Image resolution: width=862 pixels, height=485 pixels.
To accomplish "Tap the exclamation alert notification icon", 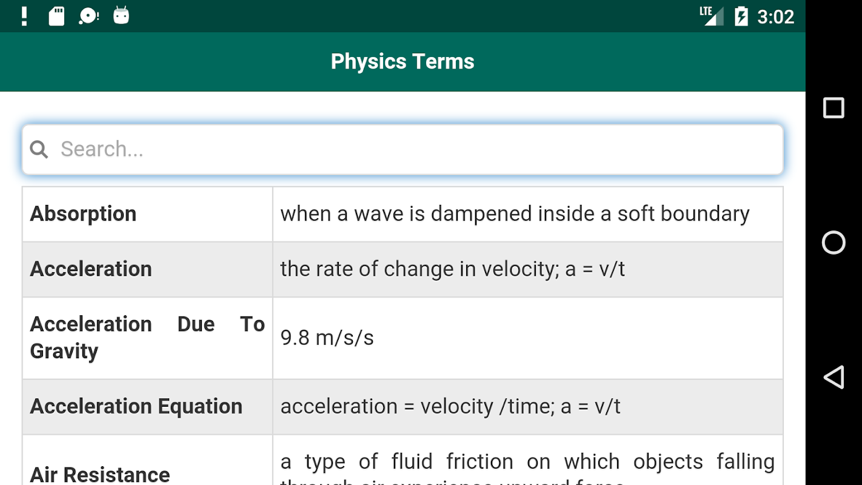I will click(24, 16).
